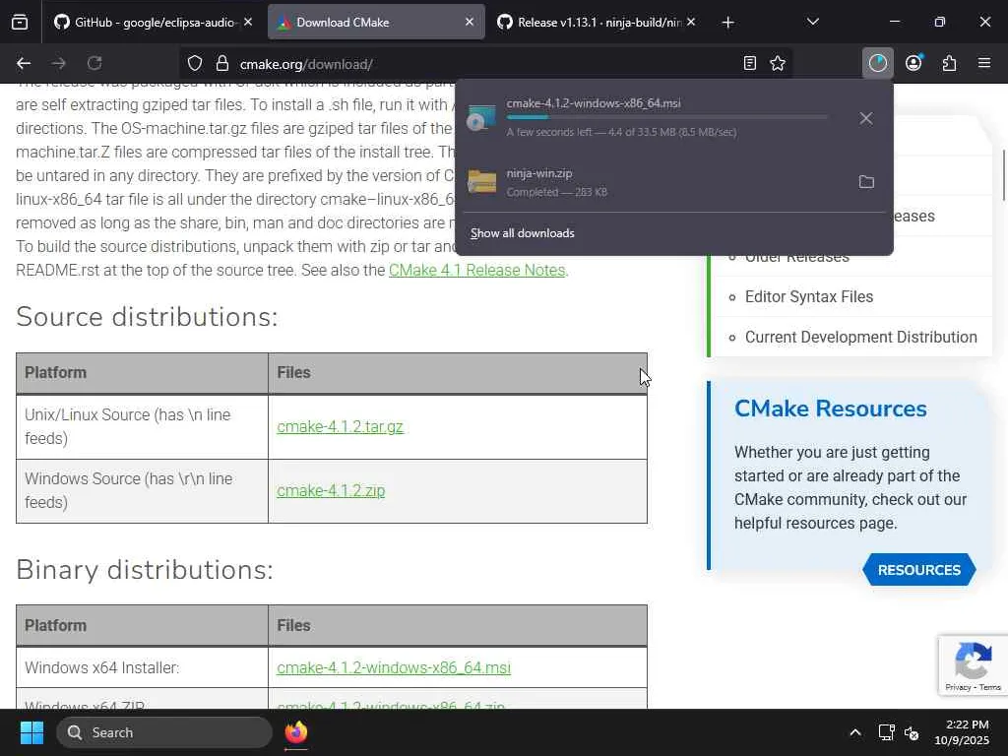Reload the current CMake page

(94, 63)
